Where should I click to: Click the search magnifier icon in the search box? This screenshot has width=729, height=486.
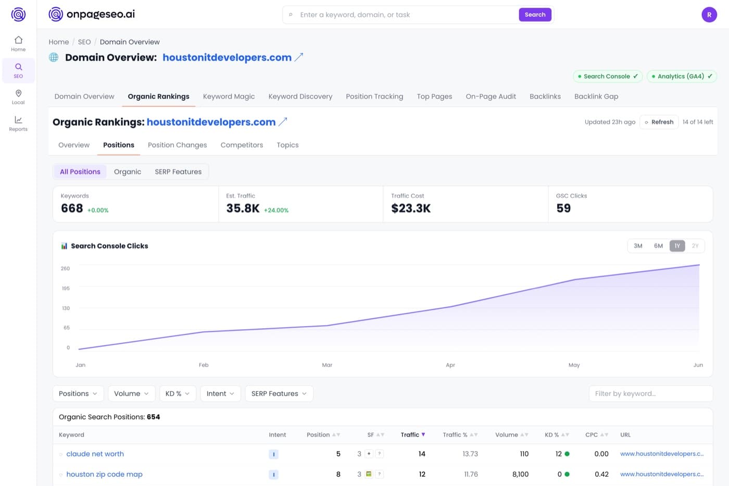[x=291, y=15]
